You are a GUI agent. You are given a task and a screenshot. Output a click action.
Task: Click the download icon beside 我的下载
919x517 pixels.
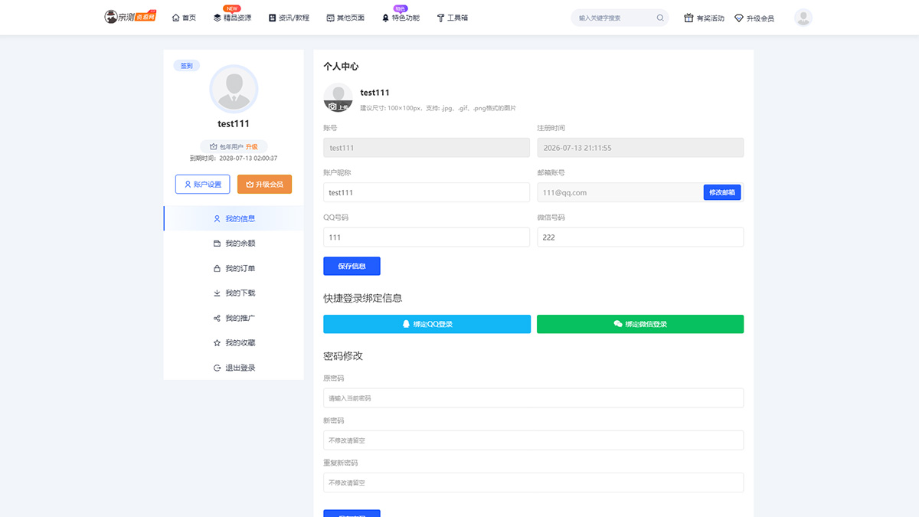217,293
